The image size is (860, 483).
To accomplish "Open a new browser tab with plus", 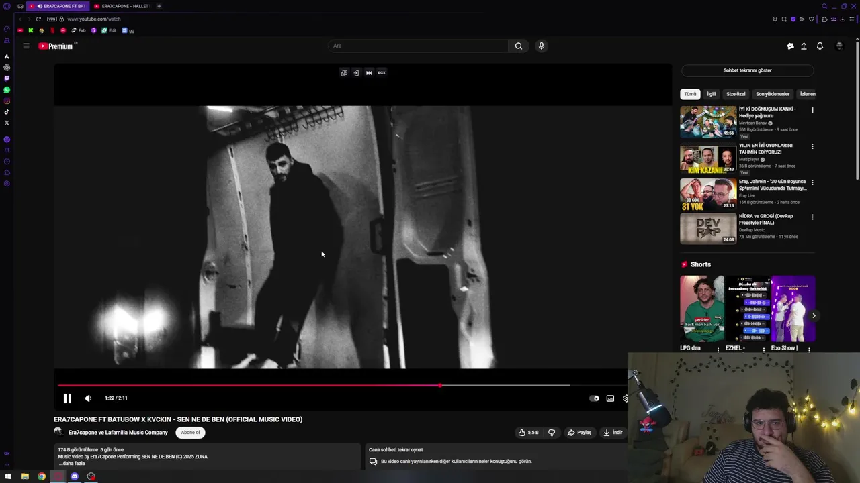I will pyautogui.click(x=159, y=6).
